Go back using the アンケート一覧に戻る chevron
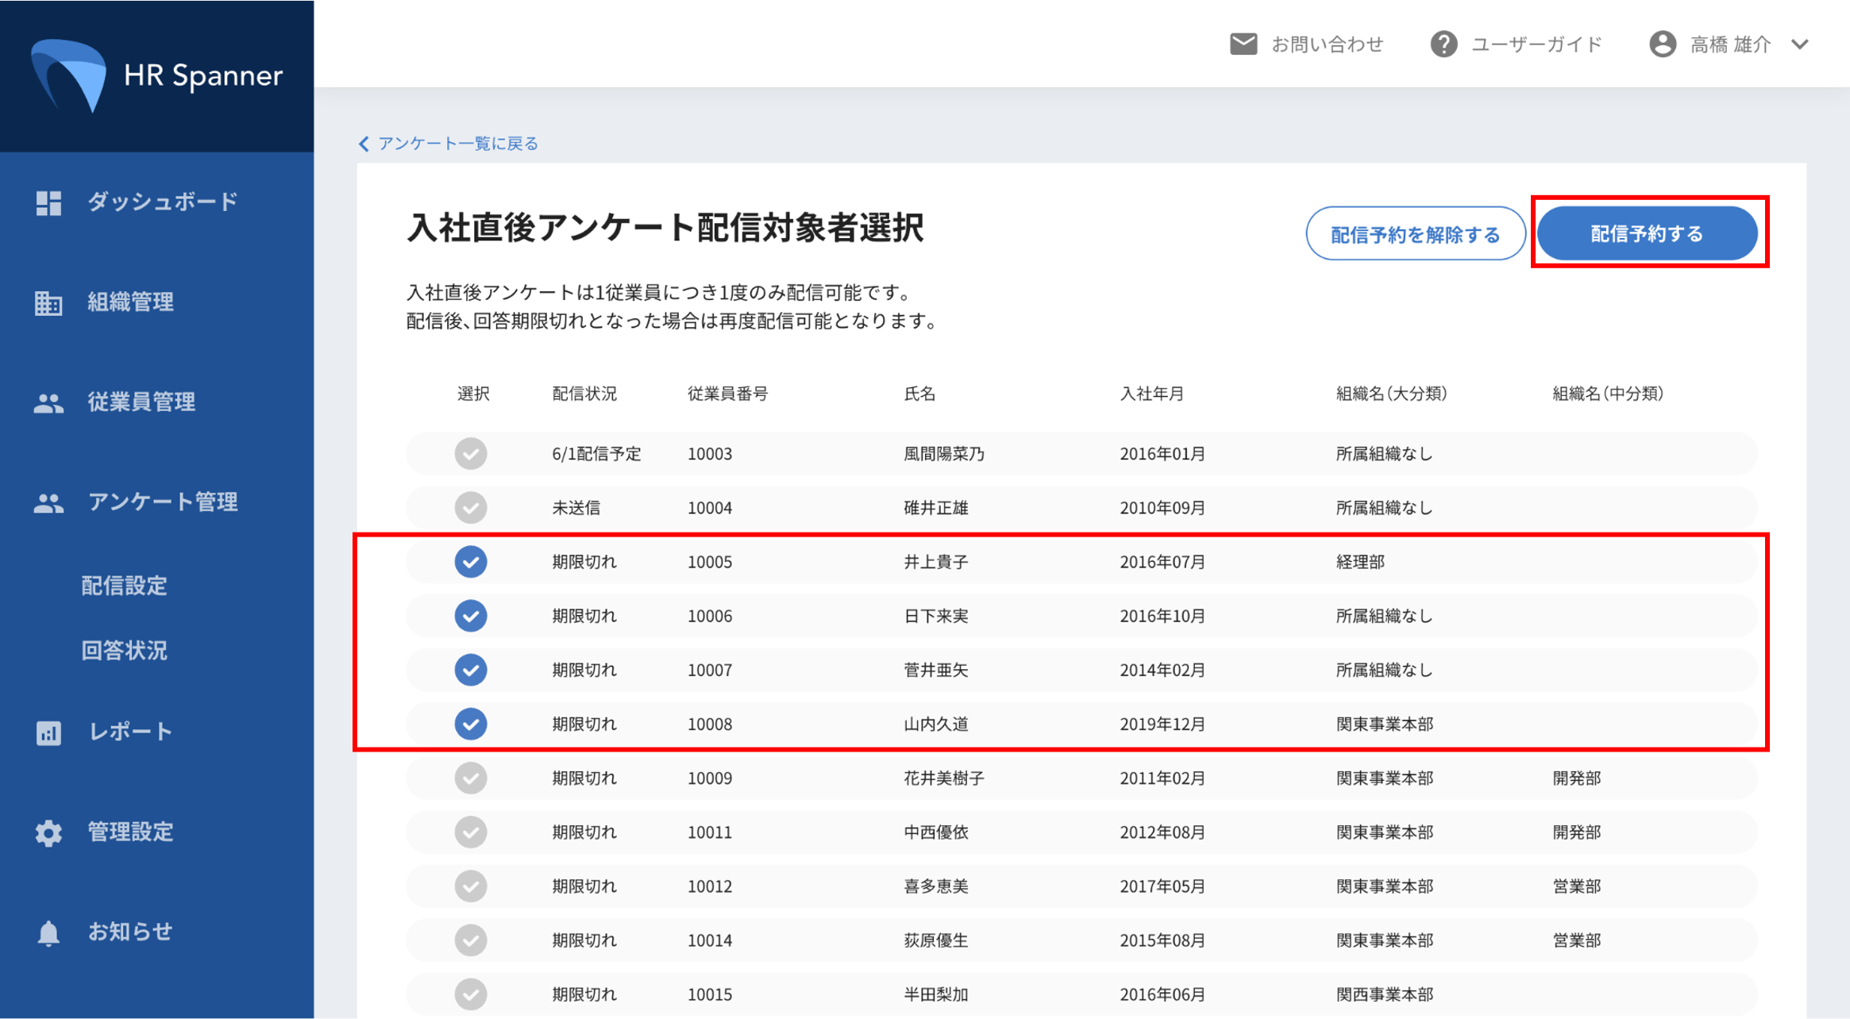Screen dimensions: 1850x1019 pyautogui.click(x=364, y=144)
